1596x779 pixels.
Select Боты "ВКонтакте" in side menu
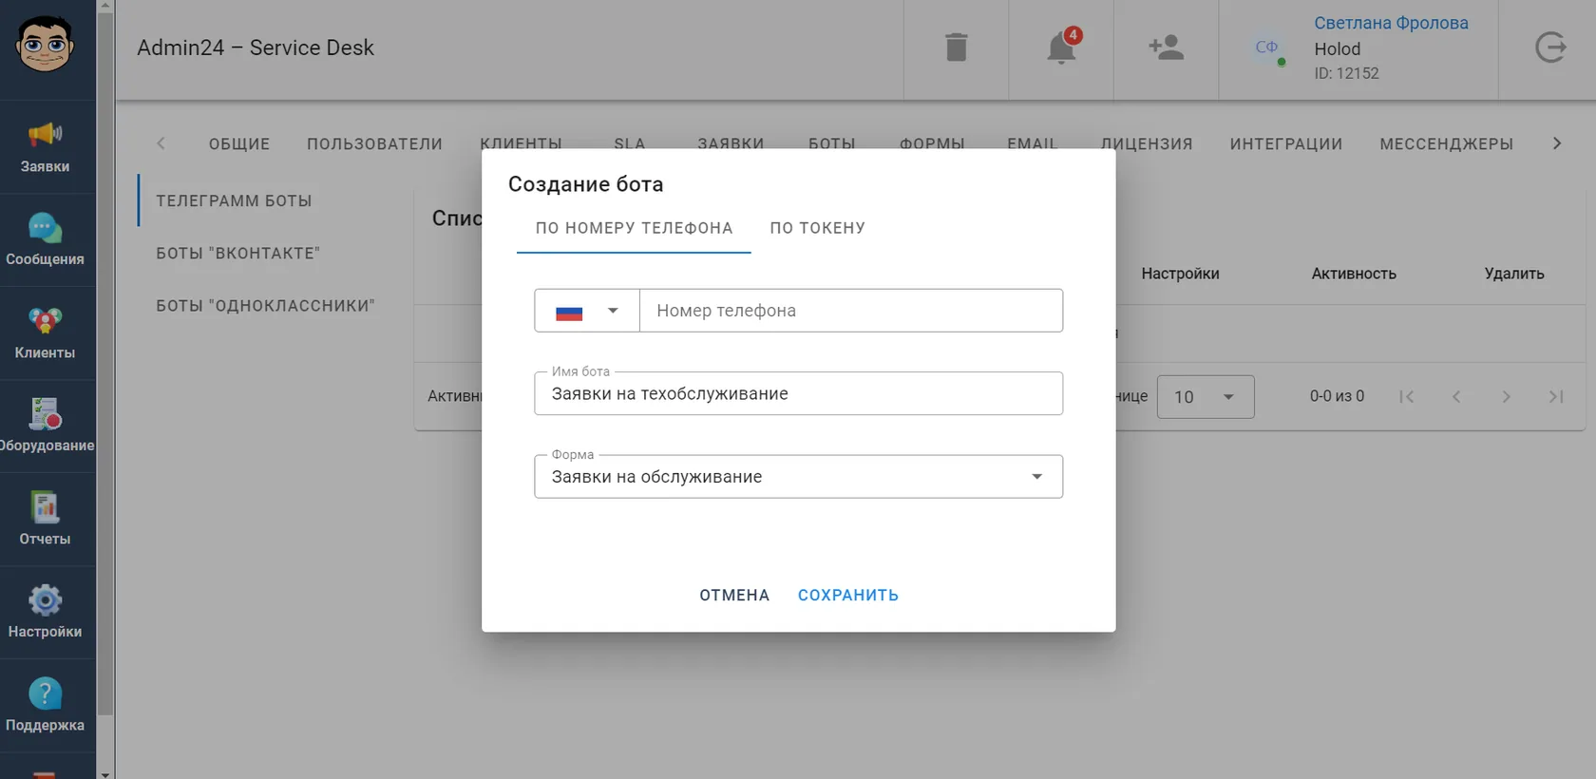[238, 254]
